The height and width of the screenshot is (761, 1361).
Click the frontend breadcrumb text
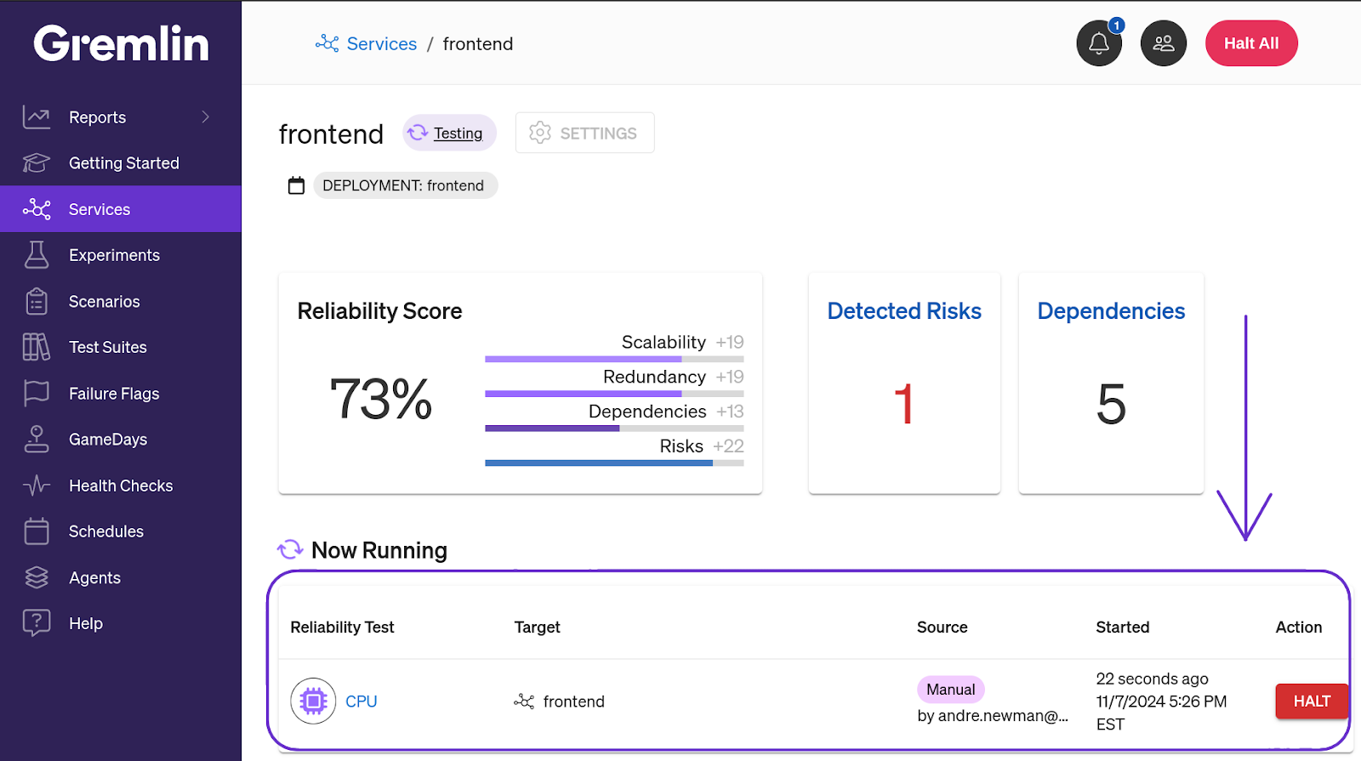(478, 44)
